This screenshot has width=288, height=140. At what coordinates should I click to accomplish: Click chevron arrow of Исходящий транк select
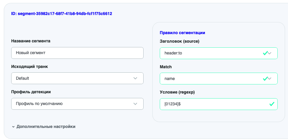(135, 78)
